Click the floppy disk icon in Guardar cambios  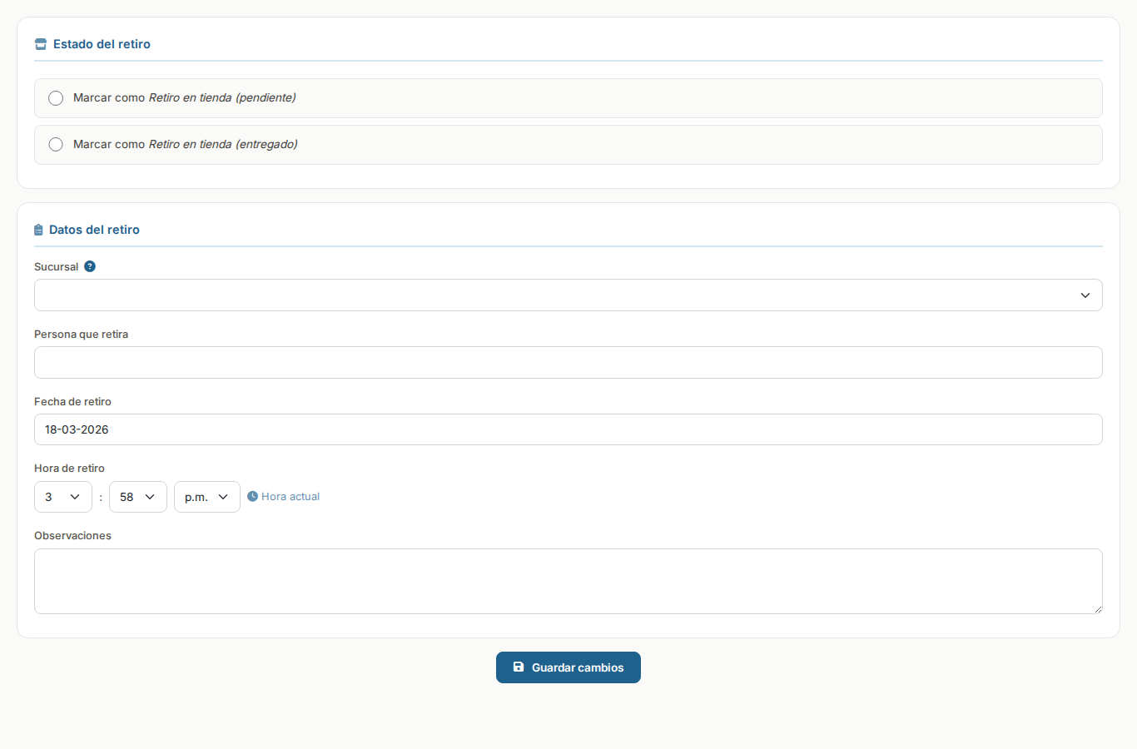click(519, 667)
